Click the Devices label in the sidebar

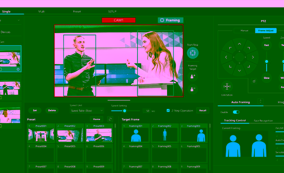(x=6, y=32)
